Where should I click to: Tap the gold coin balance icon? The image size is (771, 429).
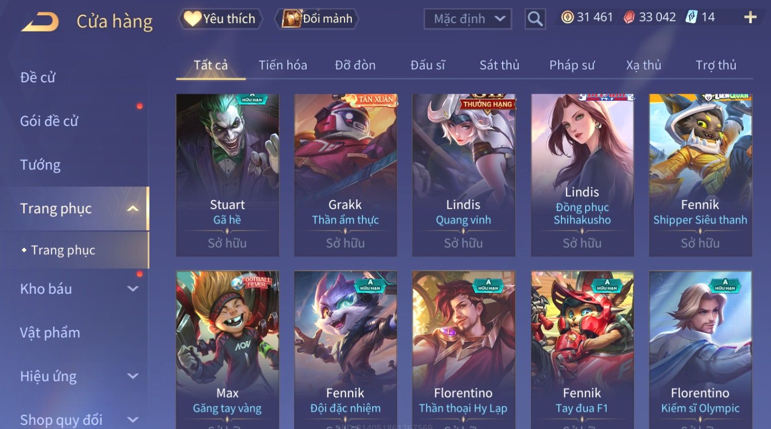coord(567,17)
